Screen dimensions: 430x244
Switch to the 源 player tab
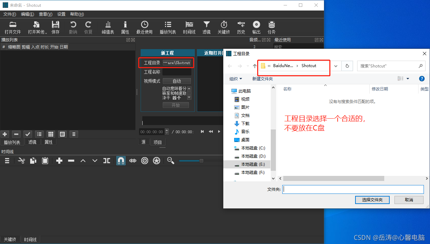tap(144, 142)
